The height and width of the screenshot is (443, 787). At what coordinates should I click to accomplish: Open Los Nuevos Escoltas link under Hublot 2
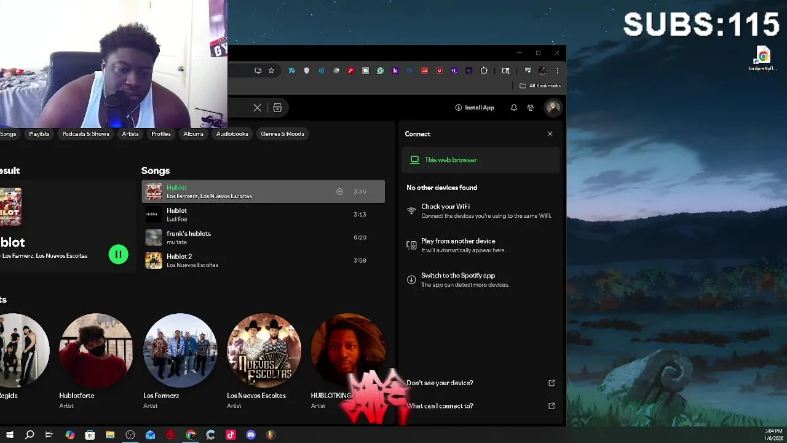[x=192, y=265]
